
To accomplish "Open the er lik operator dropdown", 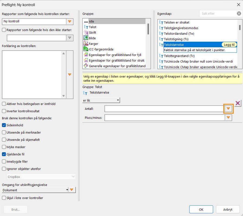I will pos(101,100).
